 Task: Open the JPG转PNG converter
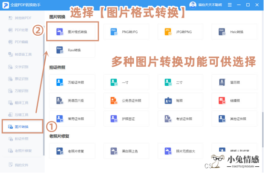pyautogui.click(x=180, y=31)
